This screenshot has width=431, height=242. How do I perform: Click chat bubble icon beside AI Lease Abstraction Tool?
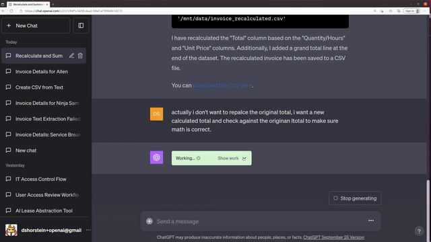click(x=9, y=210)
